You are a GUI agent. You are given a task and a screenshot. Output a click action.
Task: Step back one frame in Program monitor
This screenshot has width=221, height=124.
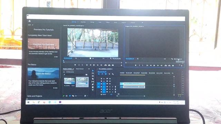[x=151, y=65]
